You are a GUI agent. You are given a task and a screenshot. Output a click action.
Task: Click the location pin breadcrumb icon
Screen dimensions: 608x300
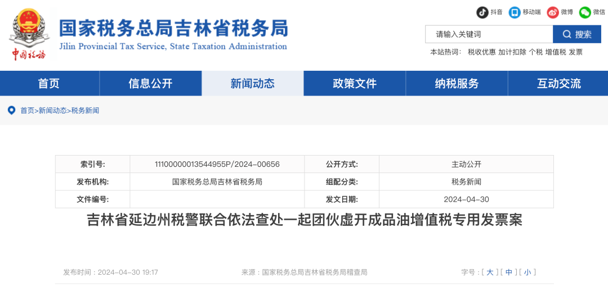pos(12,111)
